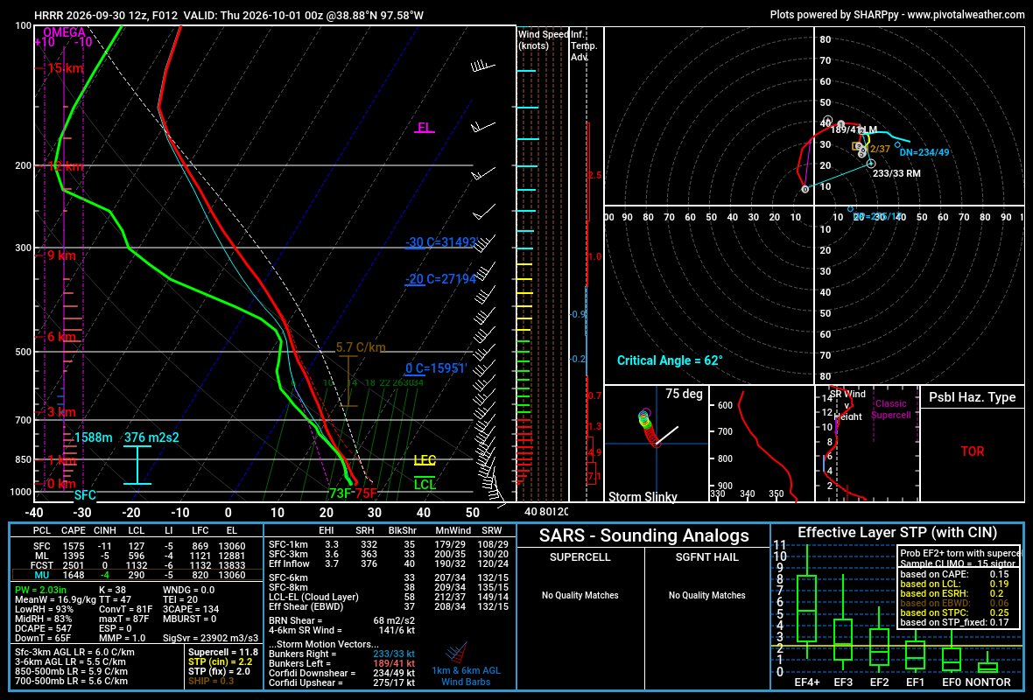Image resolution: width=1033 pixels, height=700 pixels.
Task: Select the highlighted MU parcel row
Action: (x=138, y=575)
